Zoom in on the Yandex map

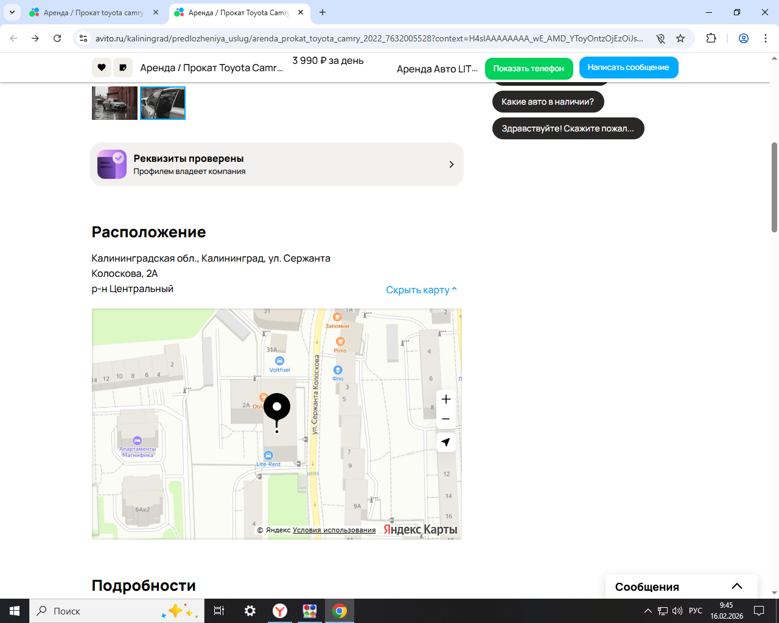pos(446,399)
